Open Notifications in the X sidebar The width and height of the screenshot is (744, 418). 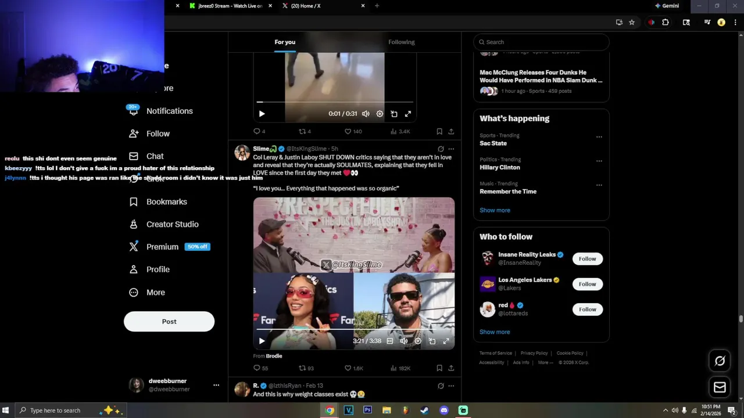(x=161, y=111)
